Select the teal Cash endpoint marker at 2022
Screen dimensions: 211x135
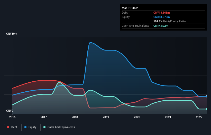207,109
